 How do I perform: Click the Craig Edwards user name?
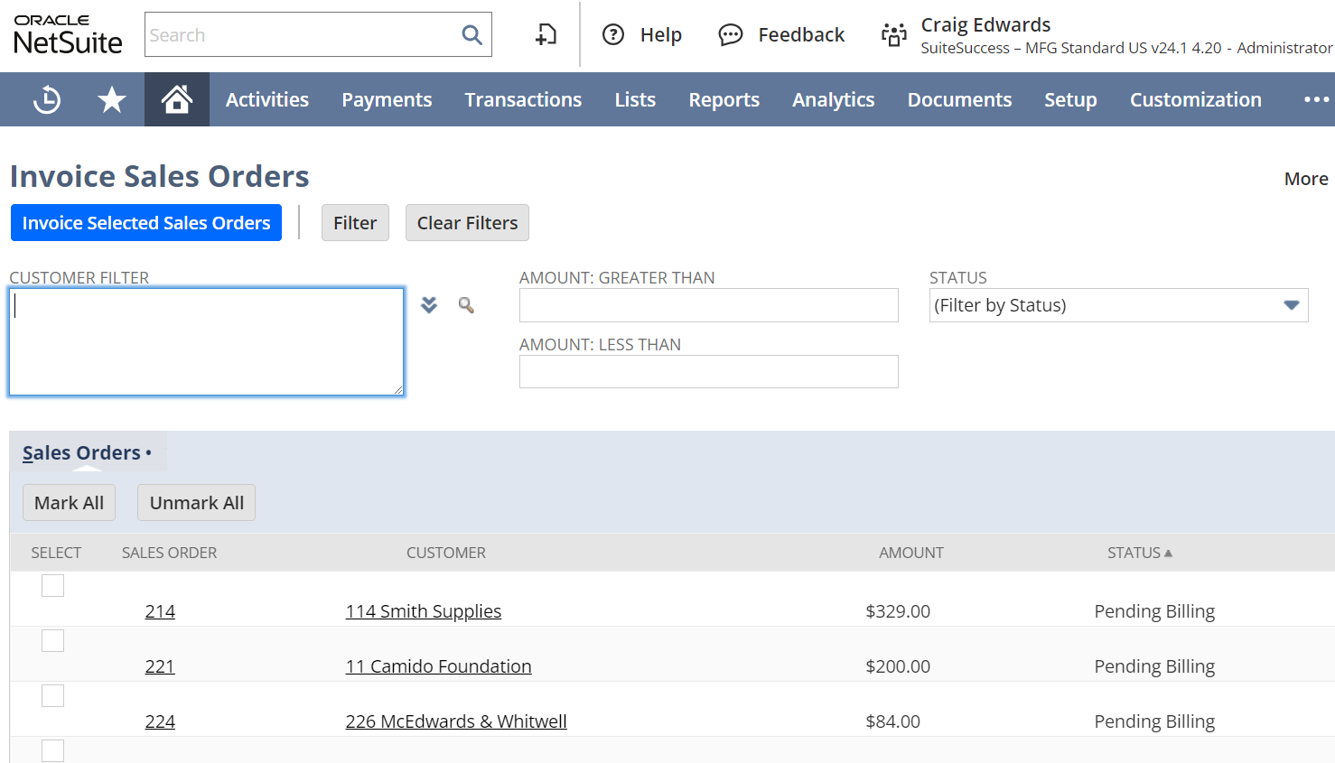click(x=985, y=24)
